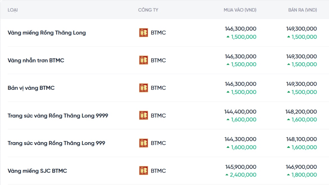
Task: Open Bản vị vàng BTMC item
Action: point(31,88)
